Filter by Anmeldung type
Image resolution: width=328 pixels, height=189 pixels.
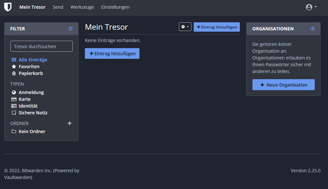(x=31, y=92)
